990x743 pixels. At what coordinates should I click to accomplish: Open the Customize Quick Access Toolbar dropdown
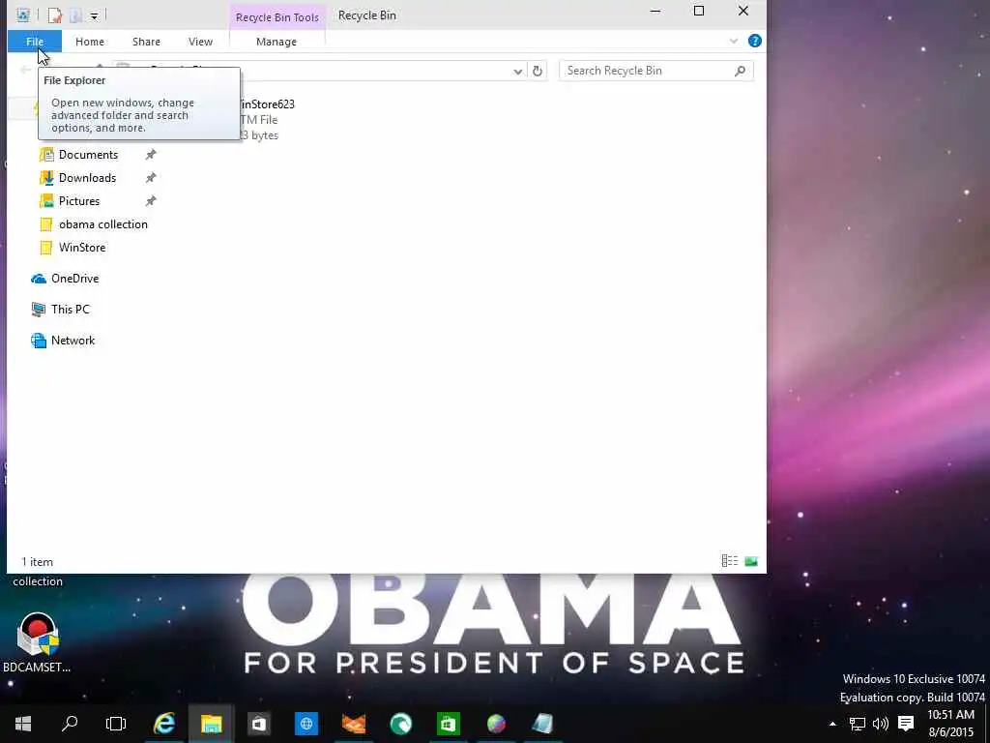[x=94, y=15]
